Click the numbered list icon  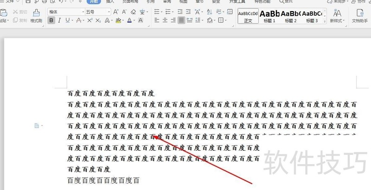click(168, 12)
